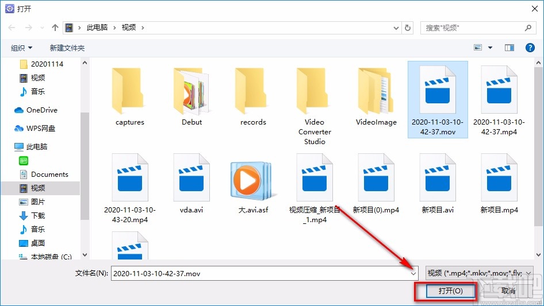
Task: Select the 视频压缩_新项目_1.mp4 file
Action: pos(315,188)
